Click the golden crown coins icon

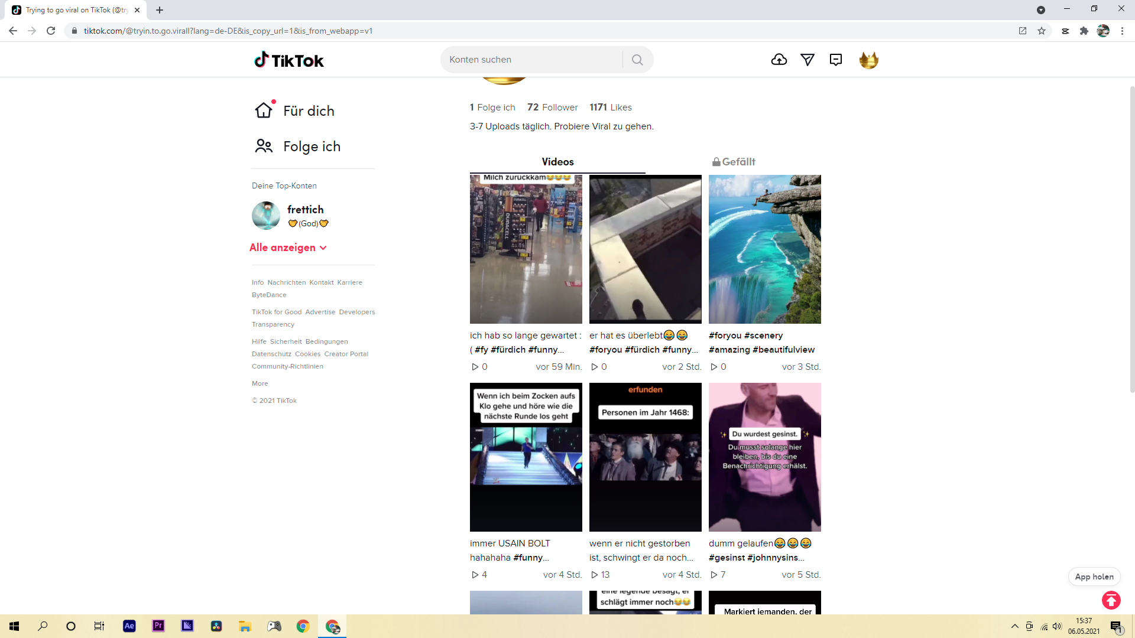pos(868,60)
